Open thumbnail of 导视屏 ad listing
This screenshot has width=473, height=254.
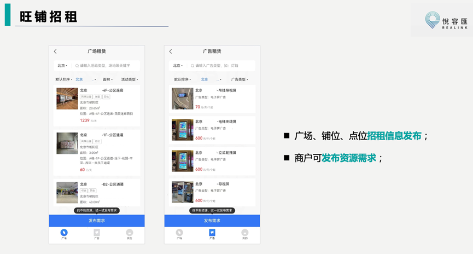pos(183,192)
